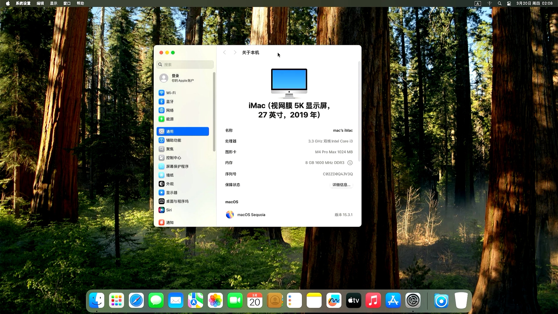Open the Trash in the Dock
Viewport: 558px width, 314px height.
point(461,300)
